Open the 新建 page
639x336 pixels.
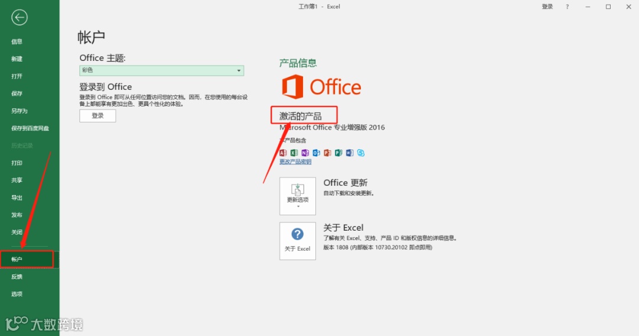coord(17,59)
